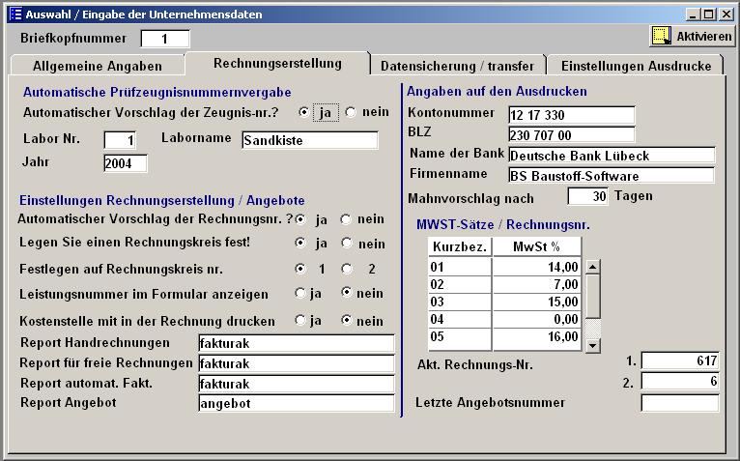Click the Report Angebot field
The height and width of the screenshot is (461, 740).
(296, 403)
